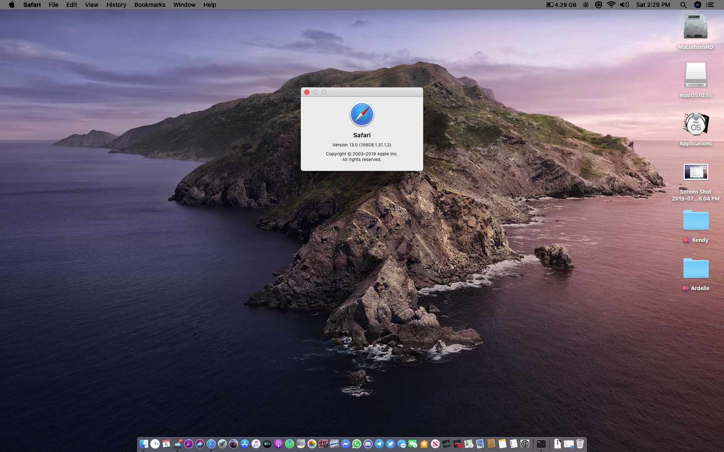
Task: Open Telegram in the Dock
Action: coord(379,444)
